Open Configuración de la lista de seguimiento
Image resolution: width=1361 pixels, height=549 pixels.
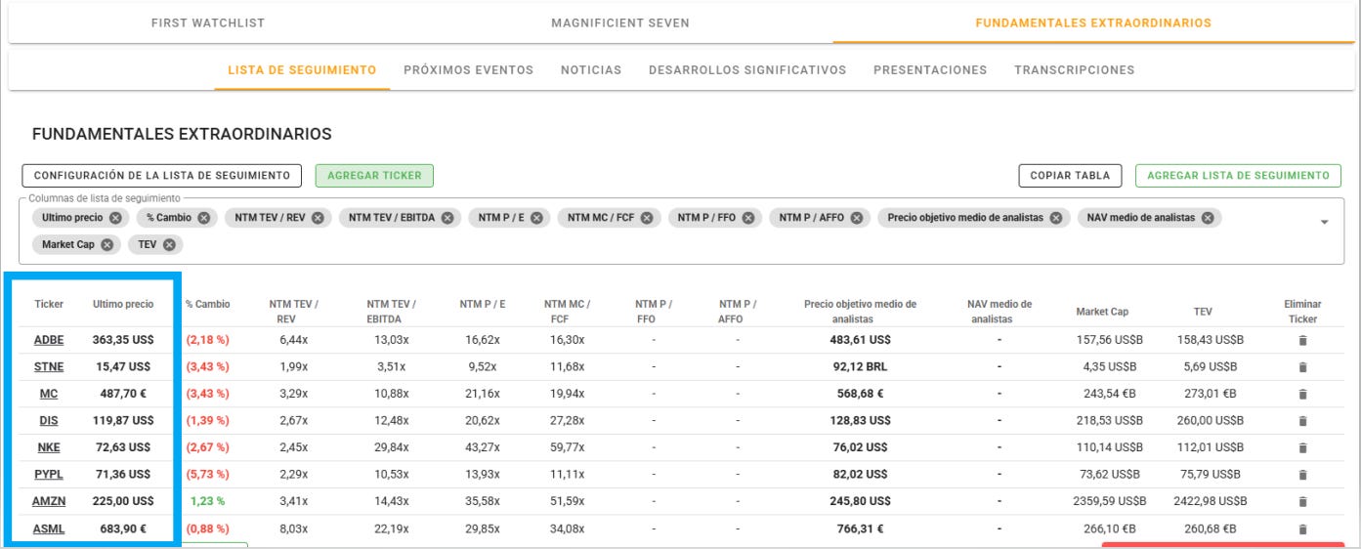162,176
